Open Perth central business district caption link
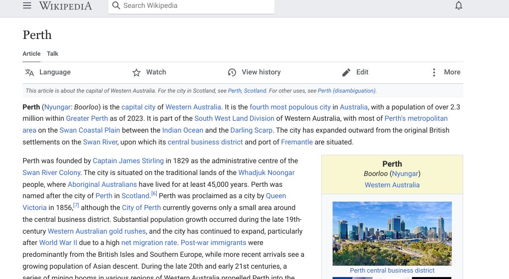 click(392, 270)
